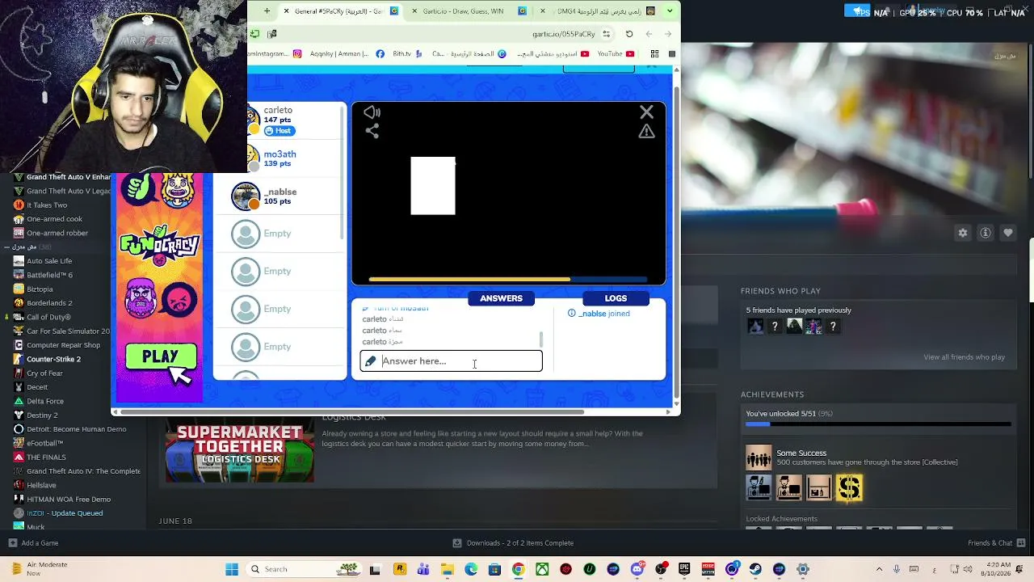Image resolution: width=1034 pixels, height=582 pixels.
Task: Open the weather widget Air: Moderate
Action: (x=39, y=569)
